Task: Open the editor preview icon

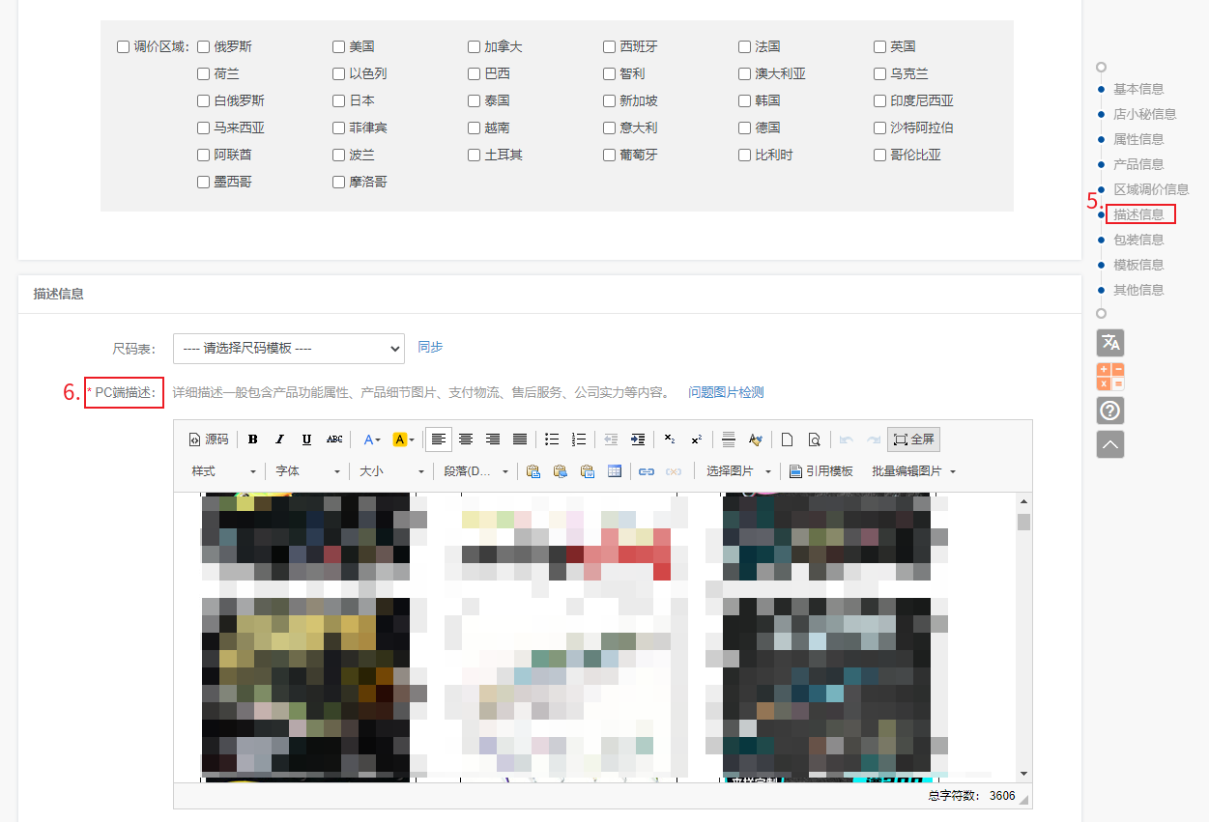Action: tap(815, 439)
